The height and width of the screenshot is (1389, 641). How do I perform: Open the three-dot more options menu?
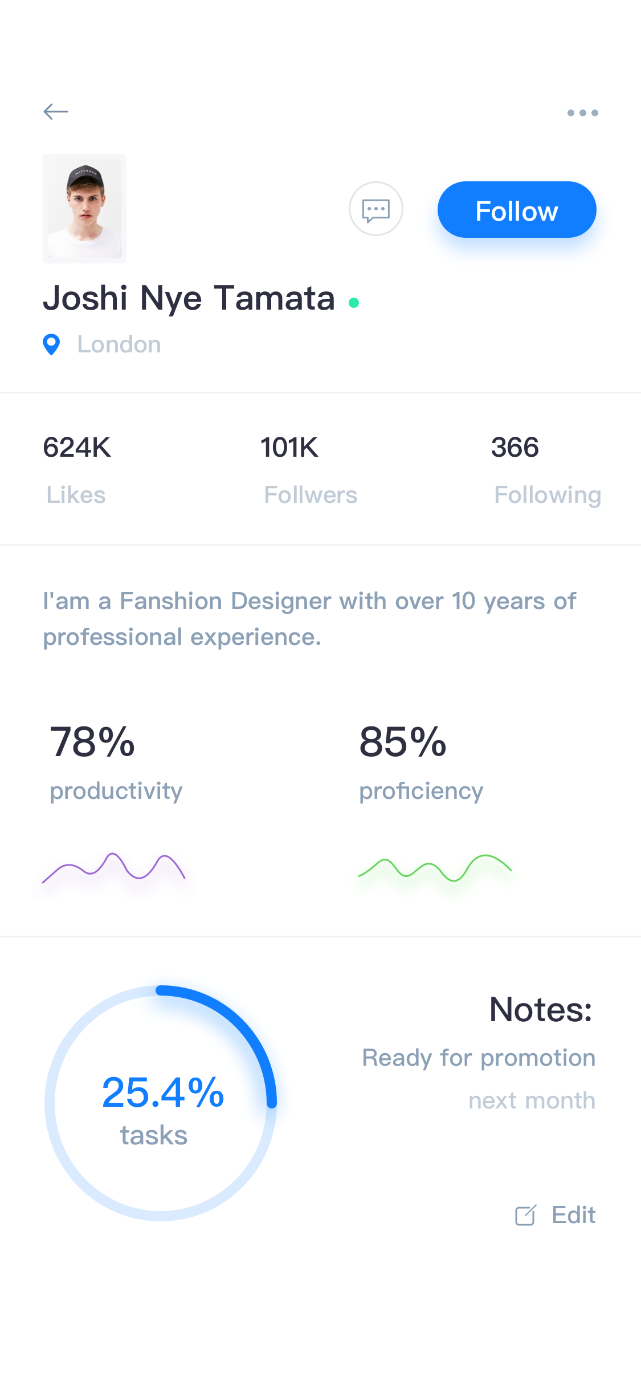tap(582, 113)
